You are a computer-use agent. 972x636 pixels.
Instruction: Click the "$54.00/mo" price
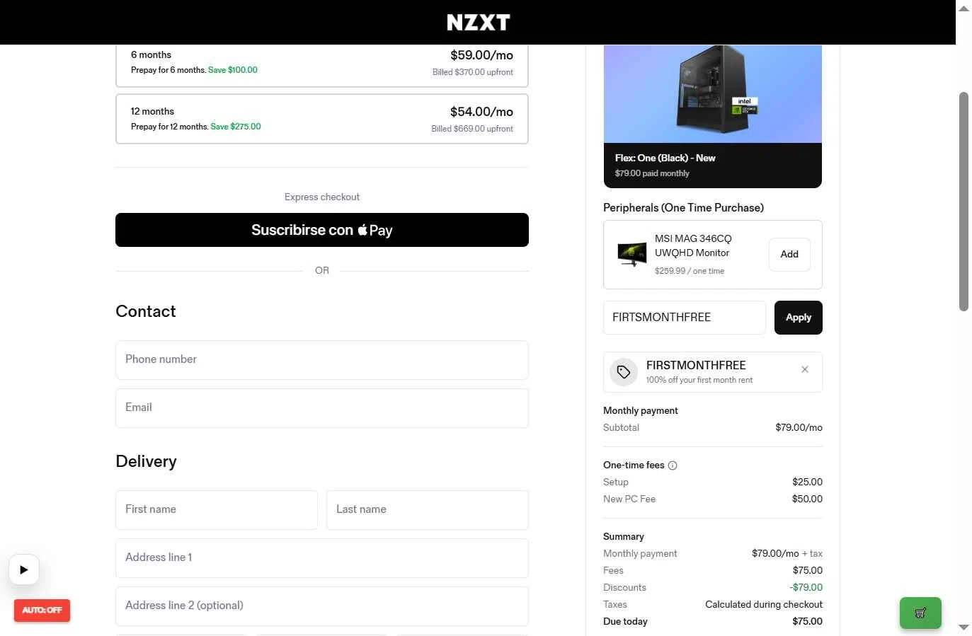(481, 112)
